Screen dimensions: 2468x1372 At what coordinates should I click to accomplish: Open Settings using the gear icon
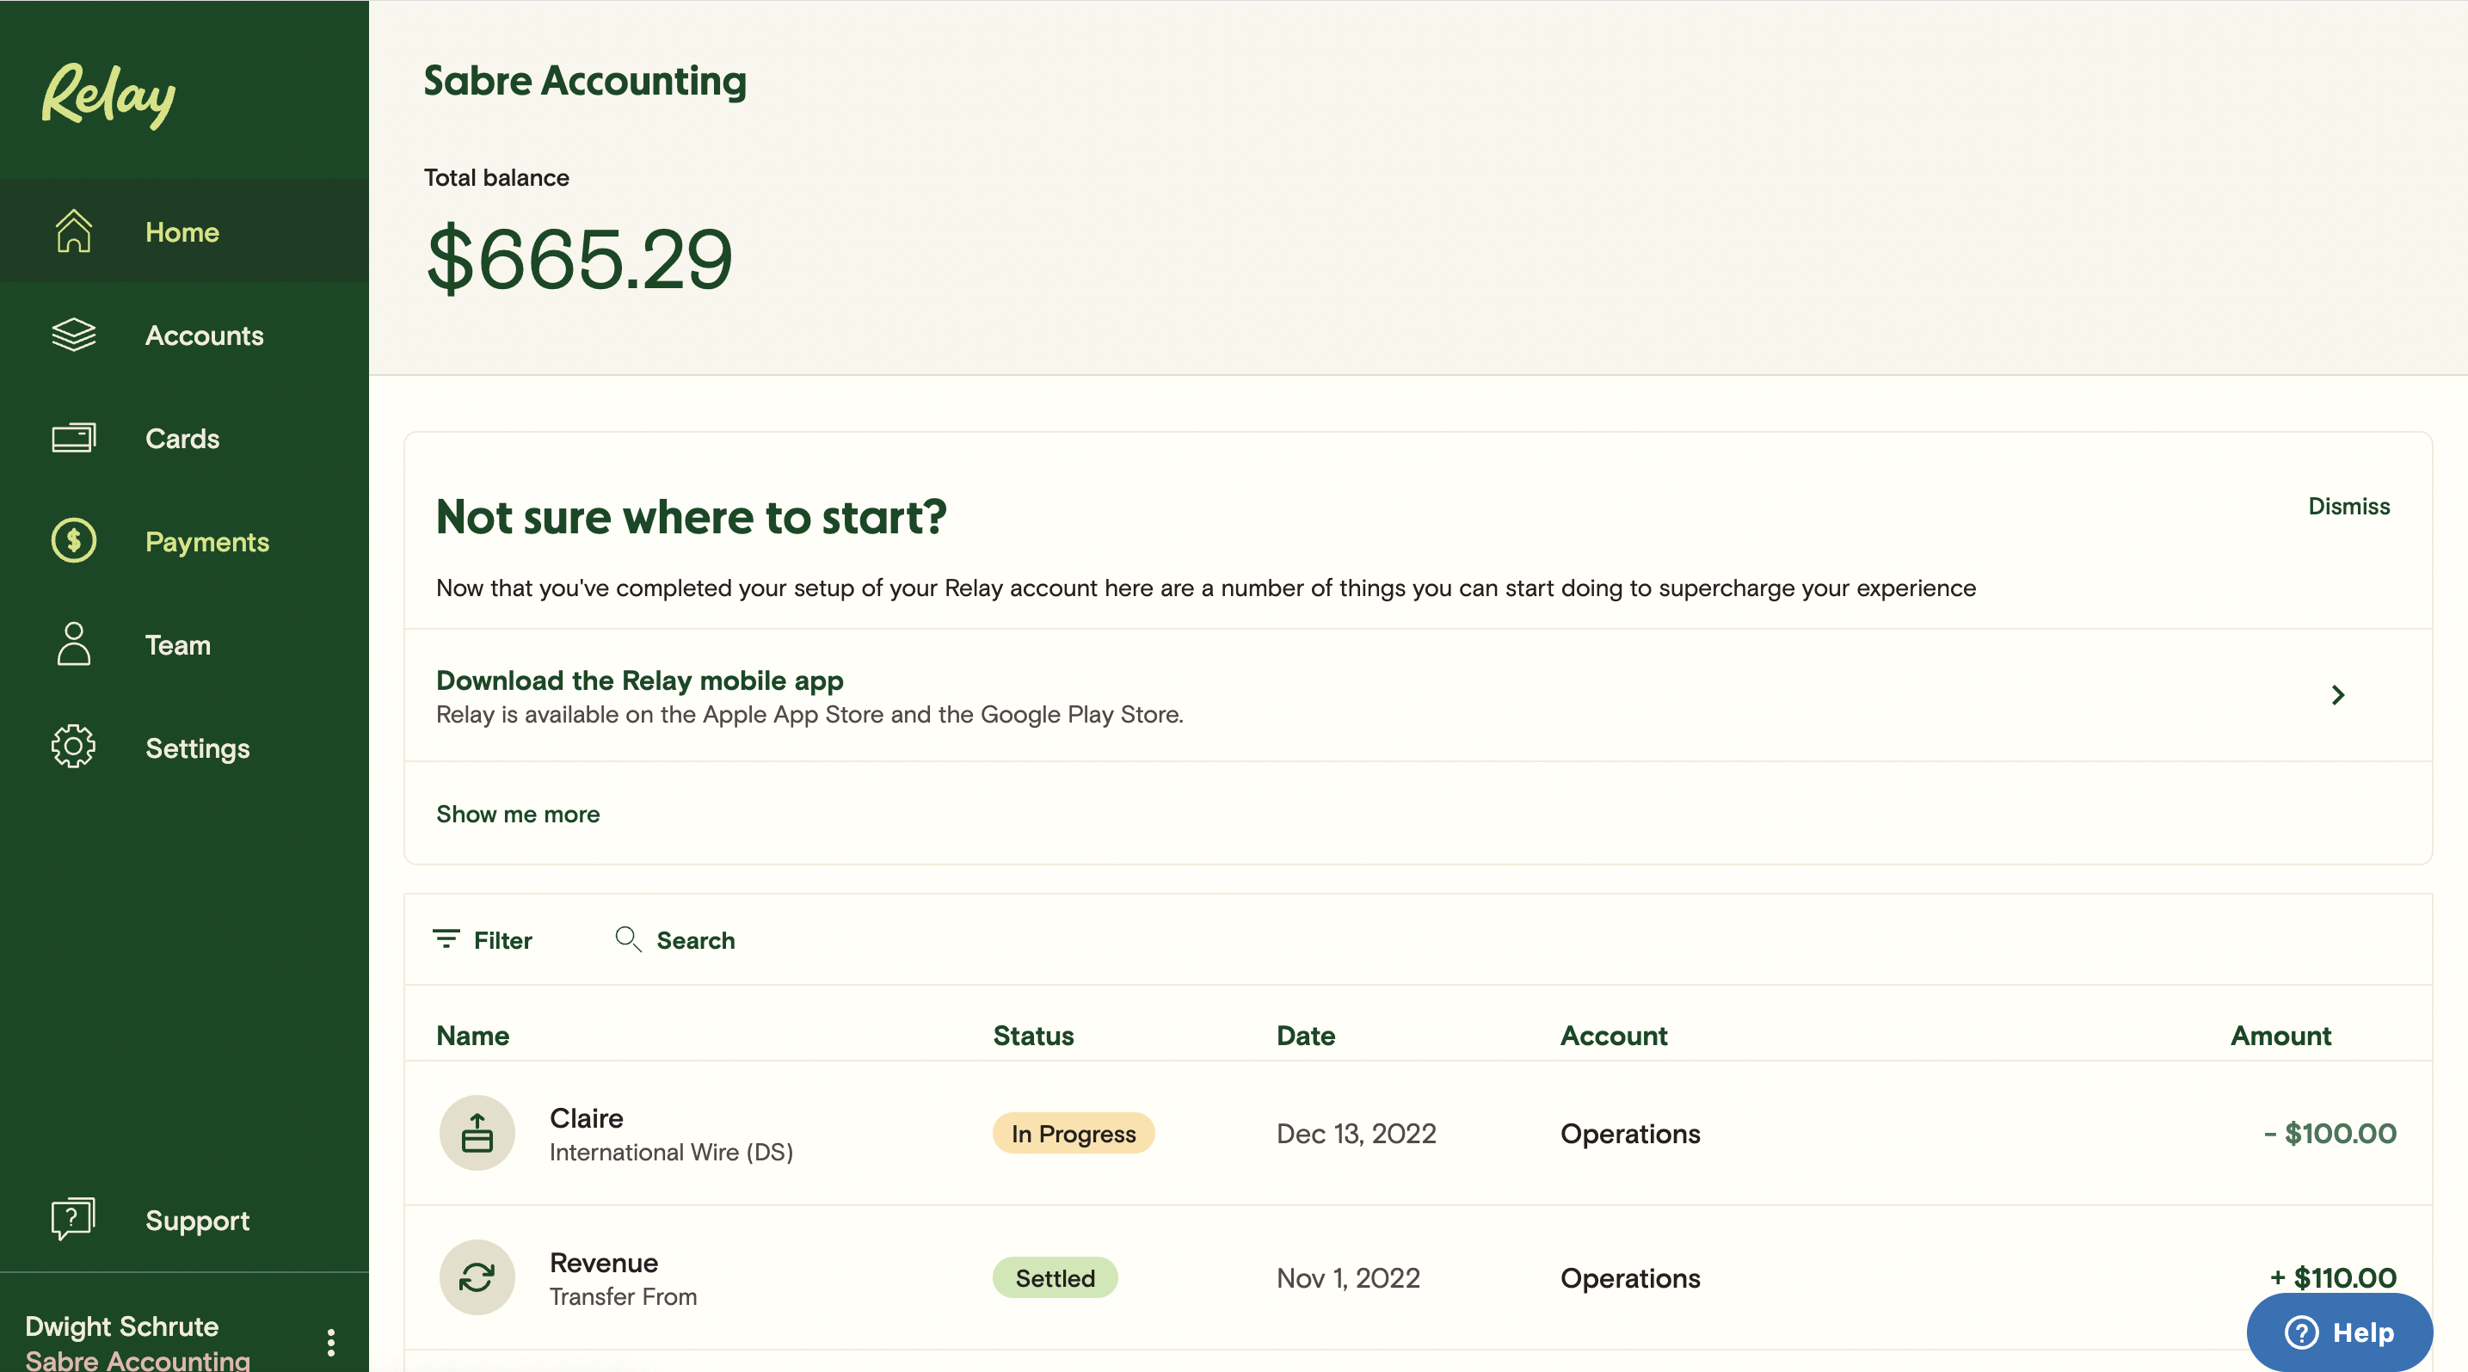(x=74, y=748)
